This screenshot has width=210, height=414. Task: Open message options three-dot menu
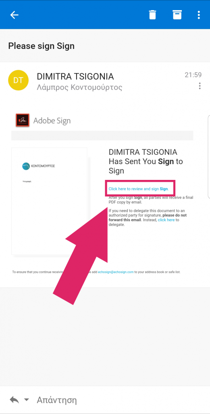200,86
